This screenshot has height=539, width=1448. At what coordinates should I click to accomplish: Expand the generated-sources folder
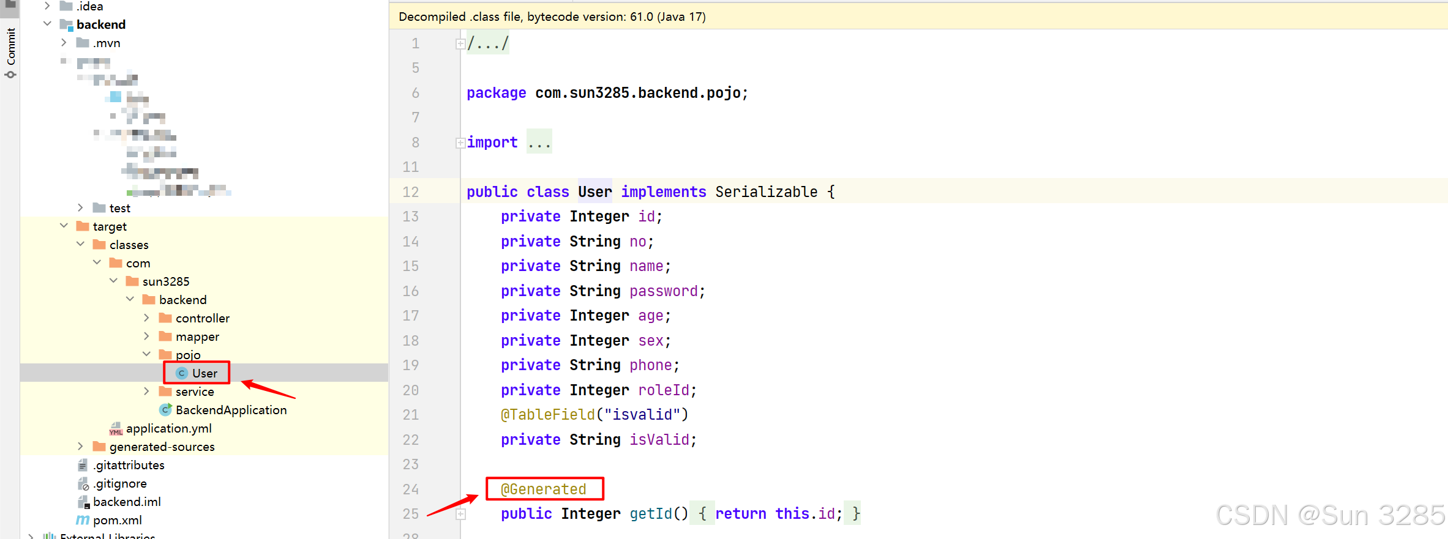pyautogui.click(x=80, y=446)
